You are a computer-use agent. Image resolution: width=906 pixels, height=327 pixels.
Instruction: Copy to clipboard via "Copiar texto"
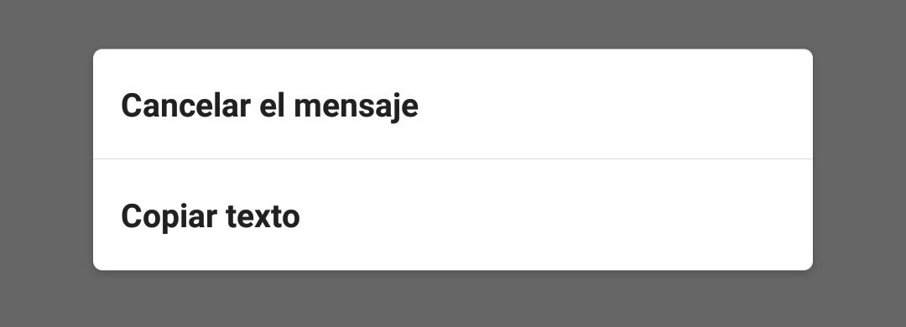tap(452, 215)
